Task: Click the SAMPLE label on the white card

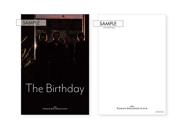Action: [x=108, y=24]
